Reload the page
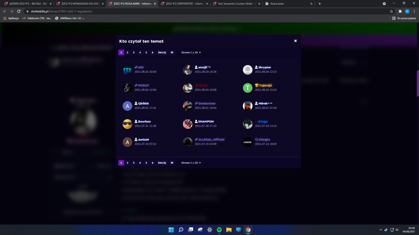The height and width of the screenshot is (235, 419). (19, 11)
